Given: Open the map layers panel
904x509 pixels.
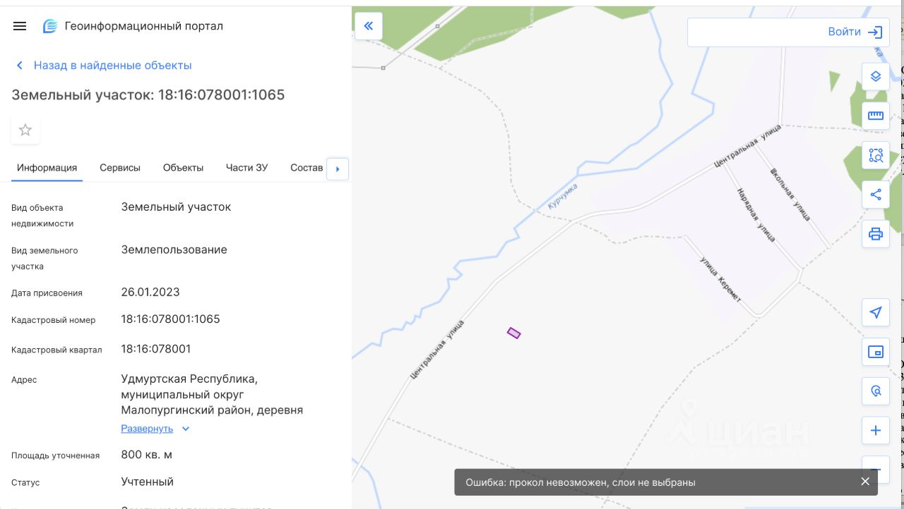Looking at the screenshot, I should click(x=876, y=77).
